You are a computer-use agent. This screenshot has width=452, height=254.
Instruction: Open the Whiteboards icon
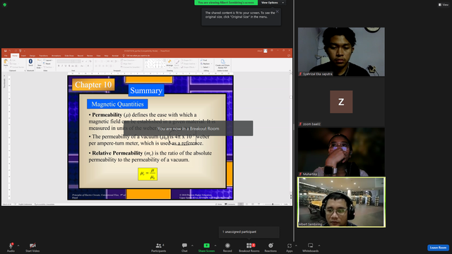click(x=311, y=246)
